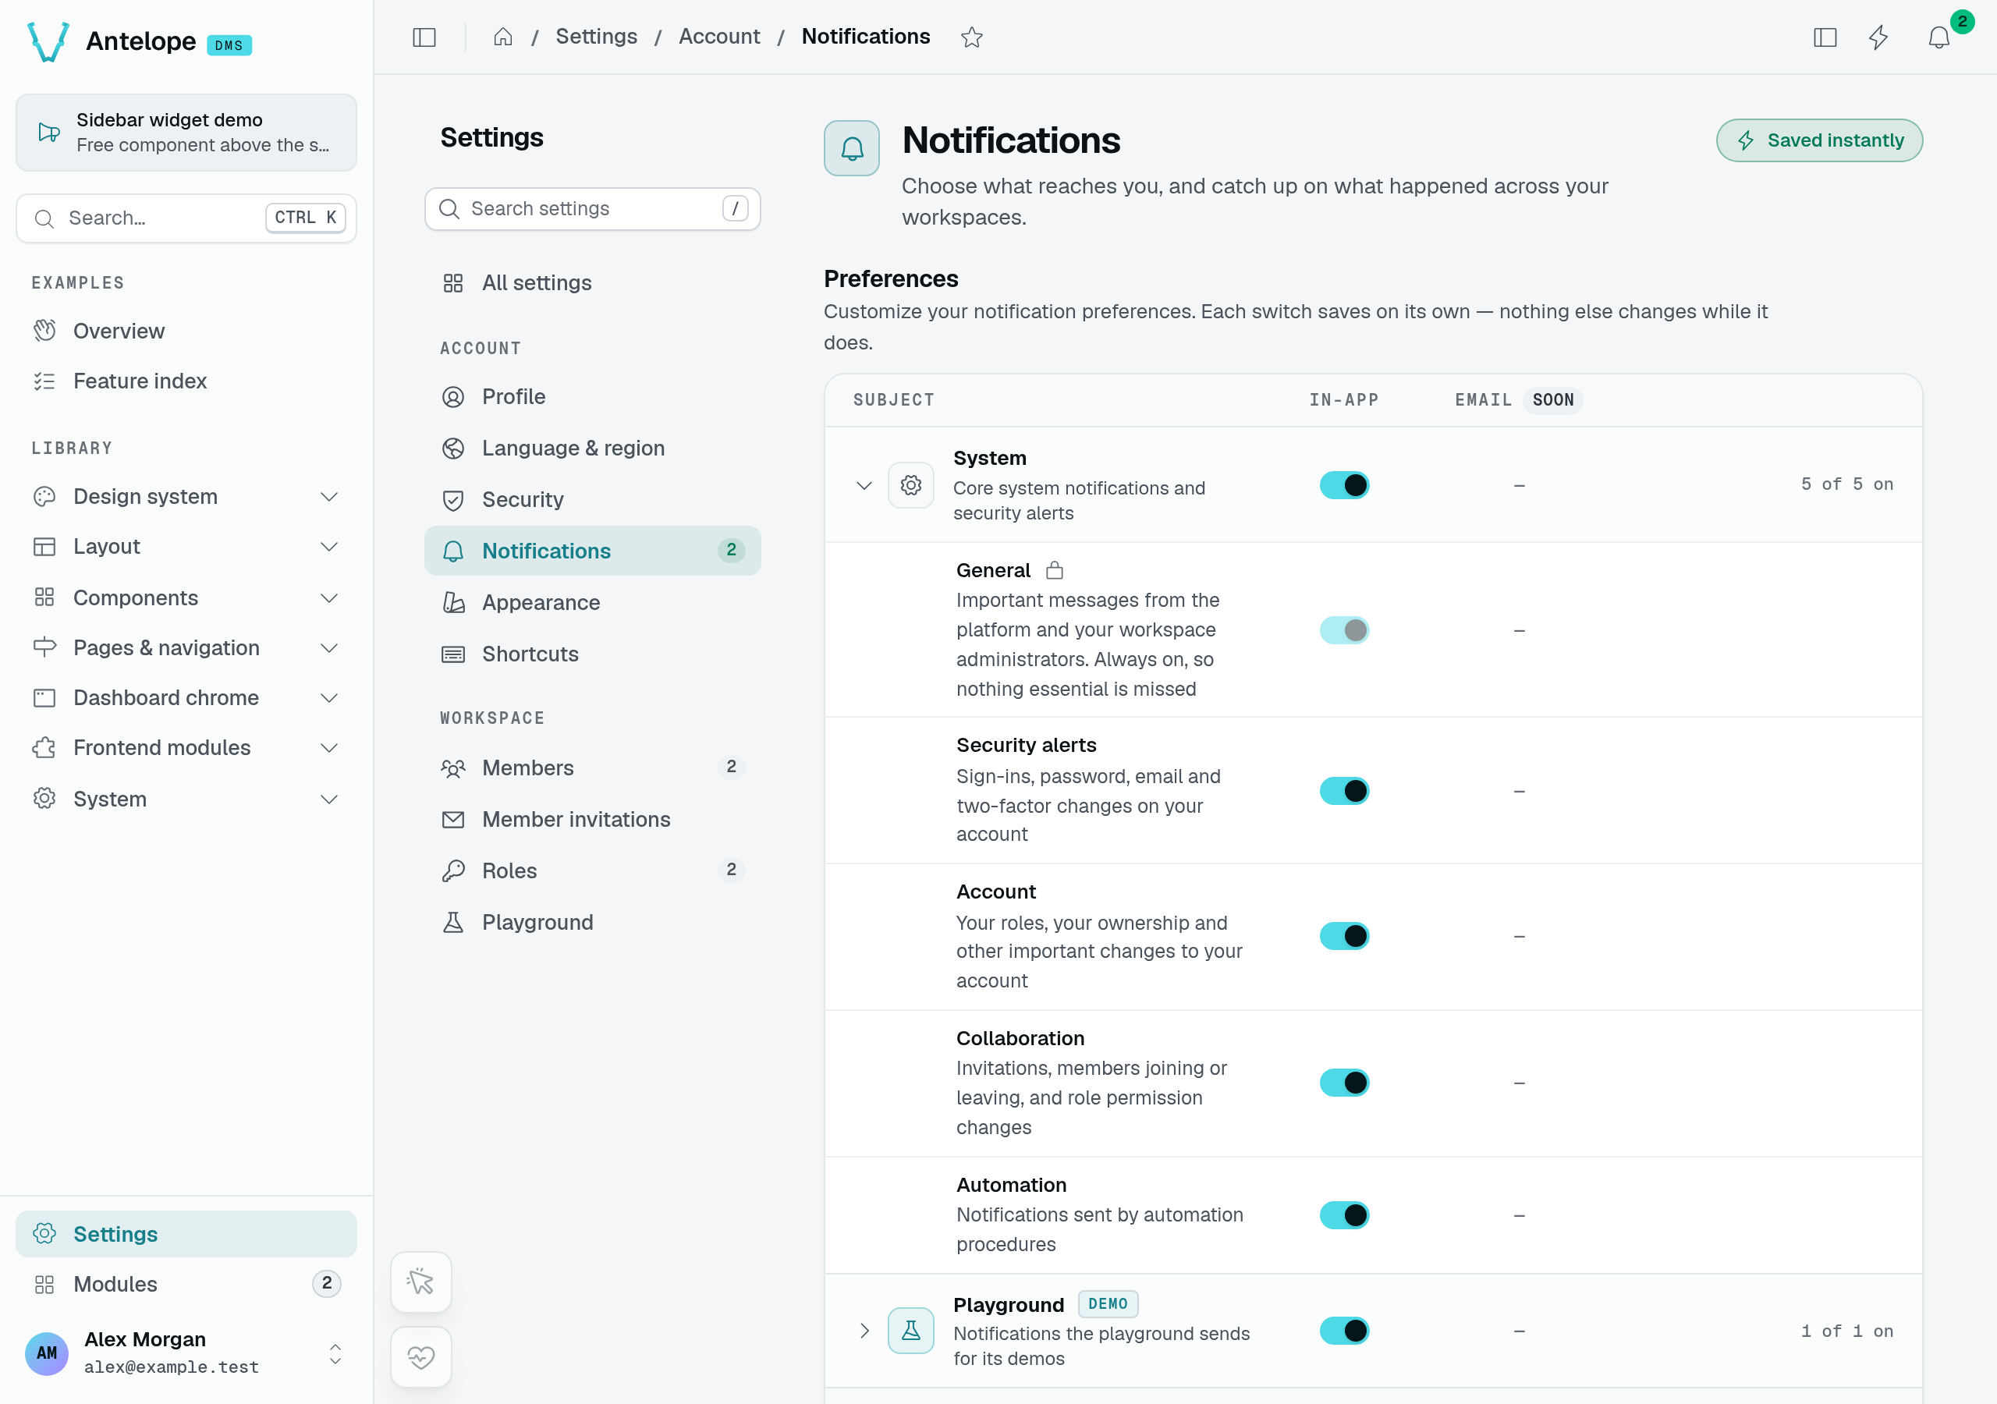The height and width of the screenshot is (1404, 1997).
Task: Open the right side panel icon
Action: pyautogui.click(x=1825, y=37)
